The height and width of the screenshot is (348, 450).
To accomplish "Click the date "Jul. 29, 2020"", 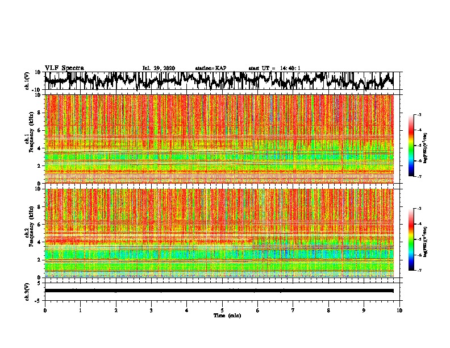I will (x=159, y=68).
